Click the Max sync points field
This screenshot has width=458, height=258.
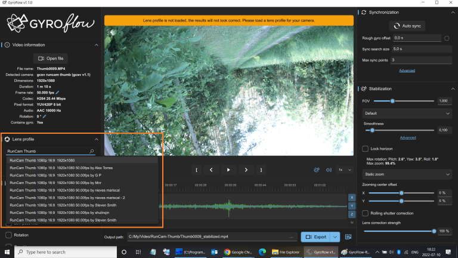coord(421,60)
